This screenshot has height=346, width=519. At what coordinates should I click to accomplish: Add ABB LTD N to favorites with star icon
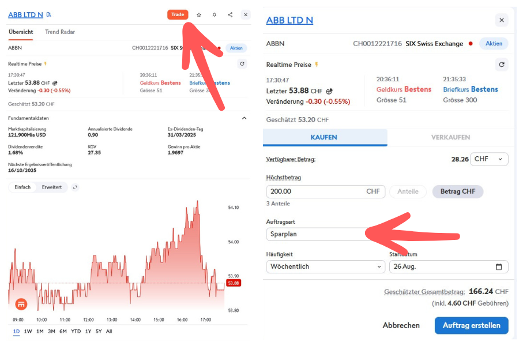click(x=199, y=14)
